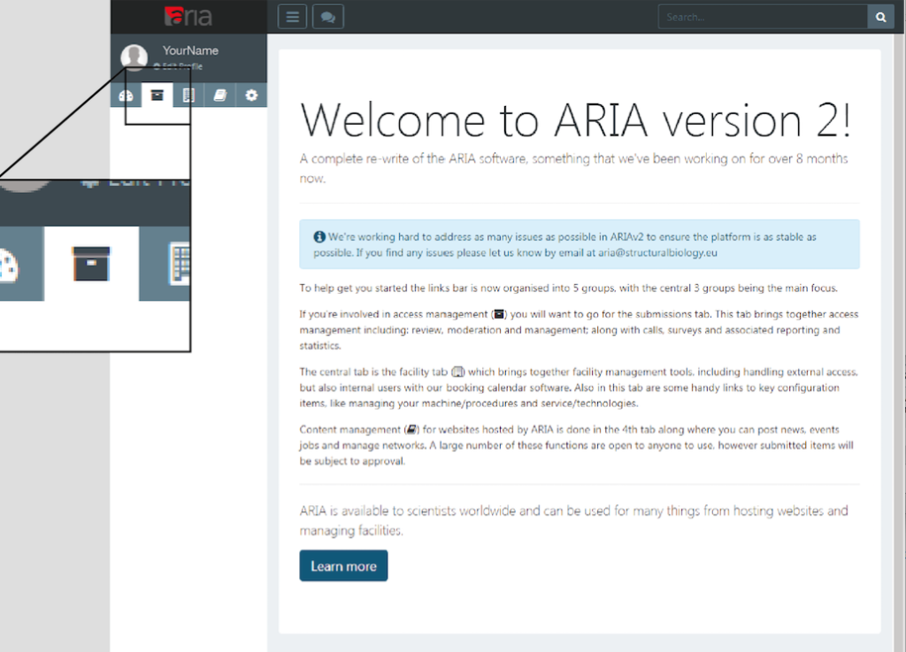This screenshot has height=652, width=906.
Task: Click the ARIA logo
Action: click(188, 17)
